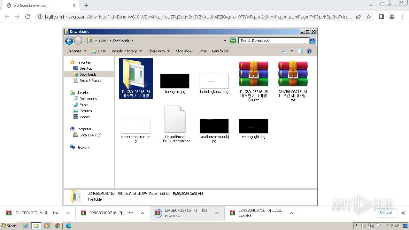Click the Change your view icon

point(284,51)
